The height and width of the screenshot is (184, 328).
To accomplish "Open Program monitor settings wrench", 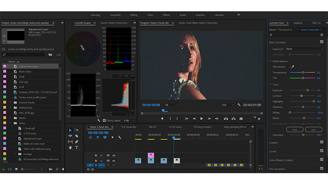I will (239, 105).
